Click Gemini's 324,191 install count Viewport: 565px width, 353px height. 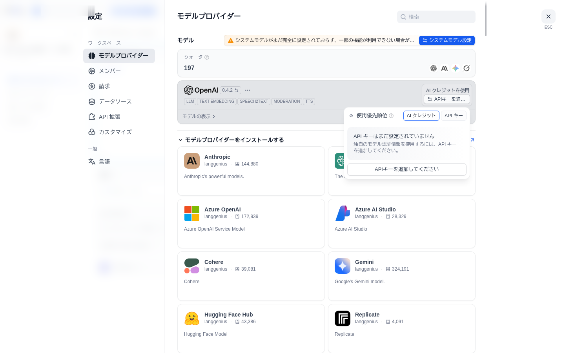[400, 269]
